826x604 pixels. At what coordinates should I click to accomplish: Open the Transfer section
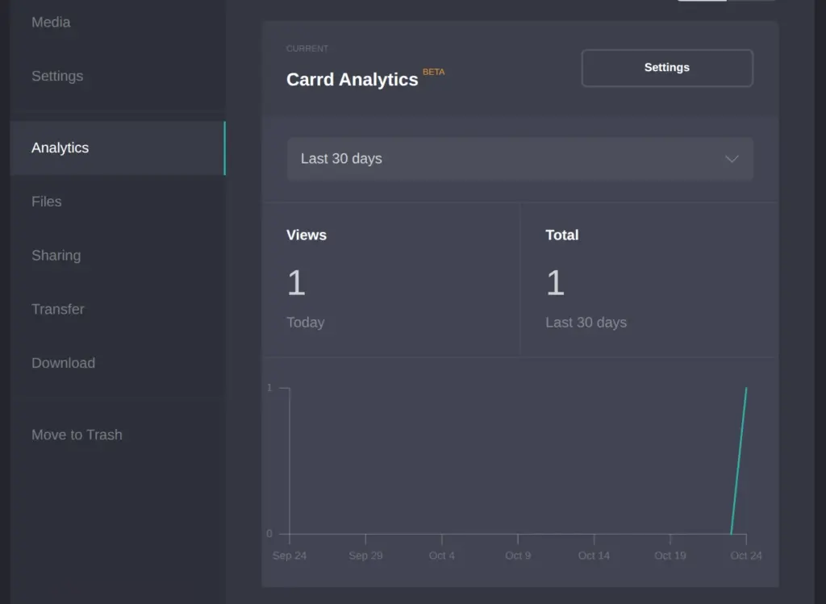pyautogui.click(x=57, y=309)
